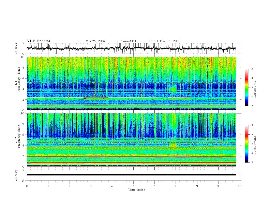Screen dimensions: 270x209
Task: Click the flat ch.3 voltage trace
Action: [132, 175]
